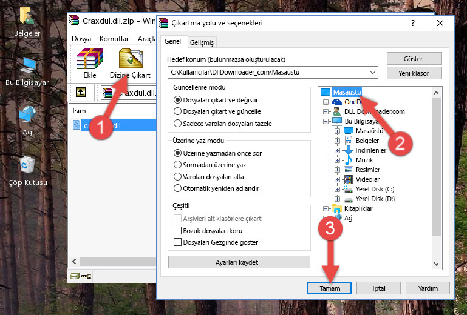Select Yerel Disk (D:) in the tree

(x=375, y=199)
